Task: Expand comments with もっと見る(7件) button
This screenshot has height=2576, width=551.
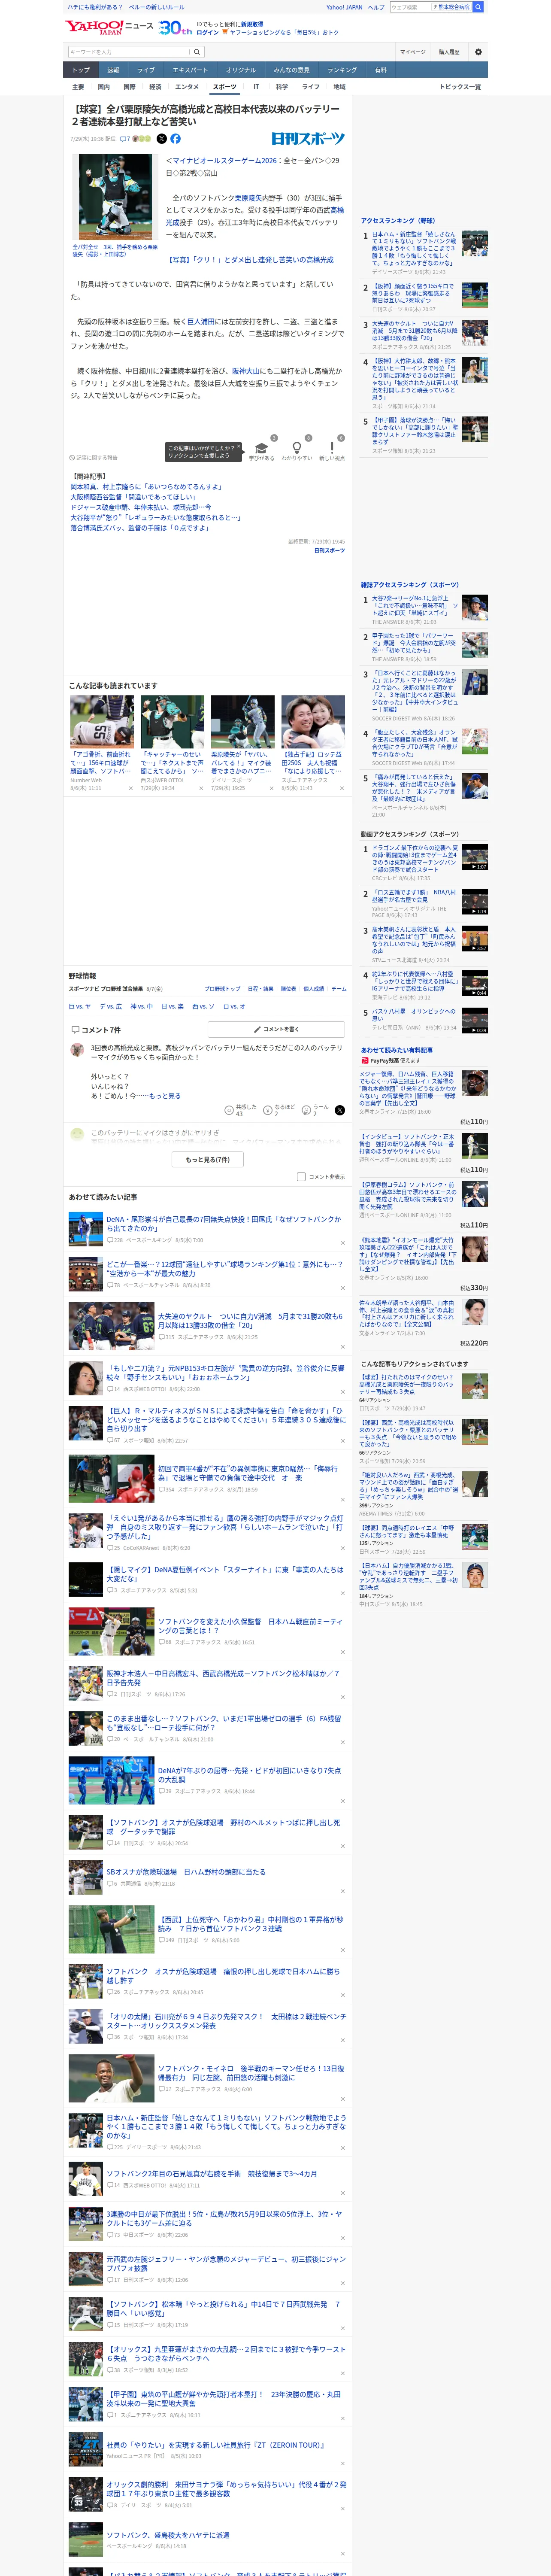Action: 208,1160
